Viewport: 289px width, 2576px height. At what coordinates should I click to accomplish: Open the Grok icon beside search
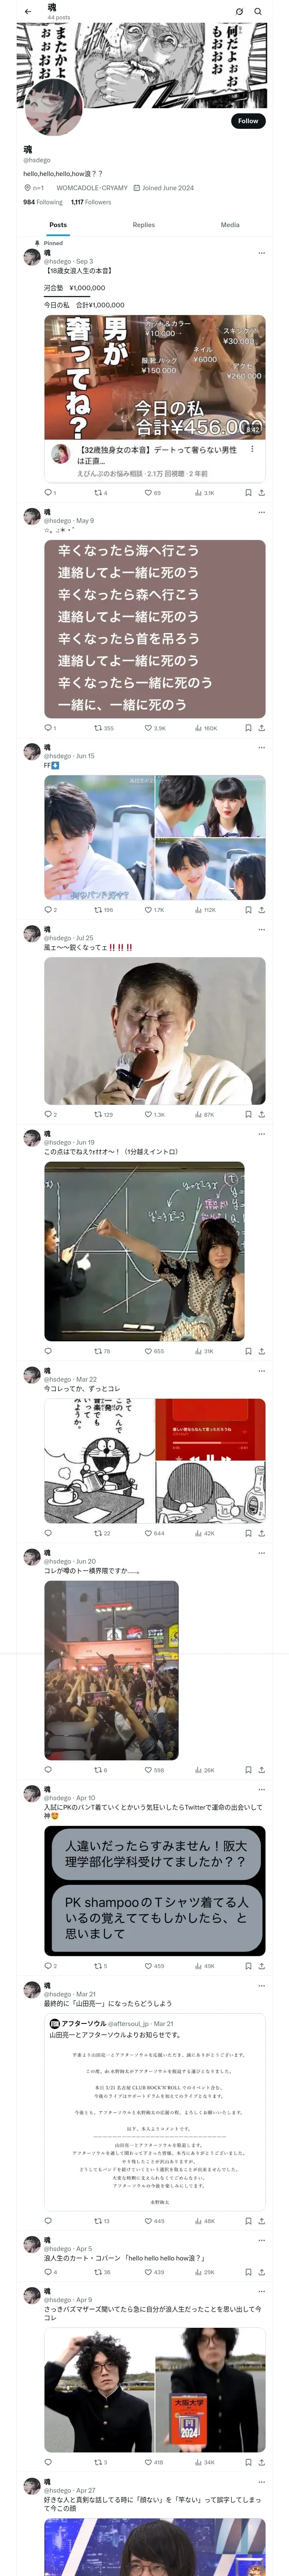239,11
